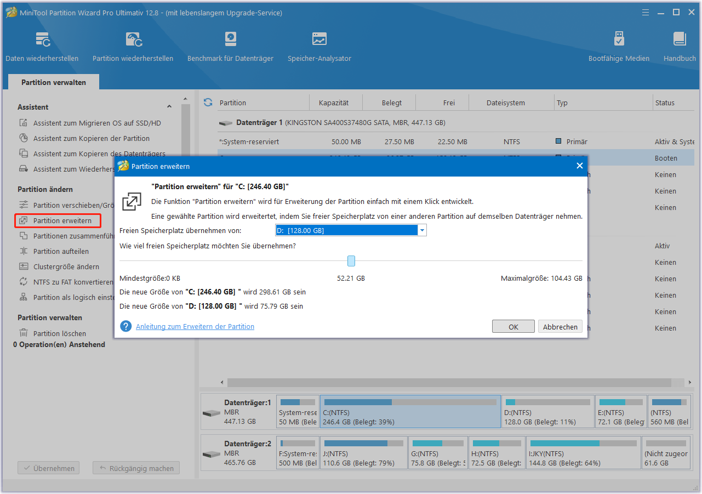Click Rückgängig machen button
The height and width of the screenshot is (494, 702).
tap(136, 468)
